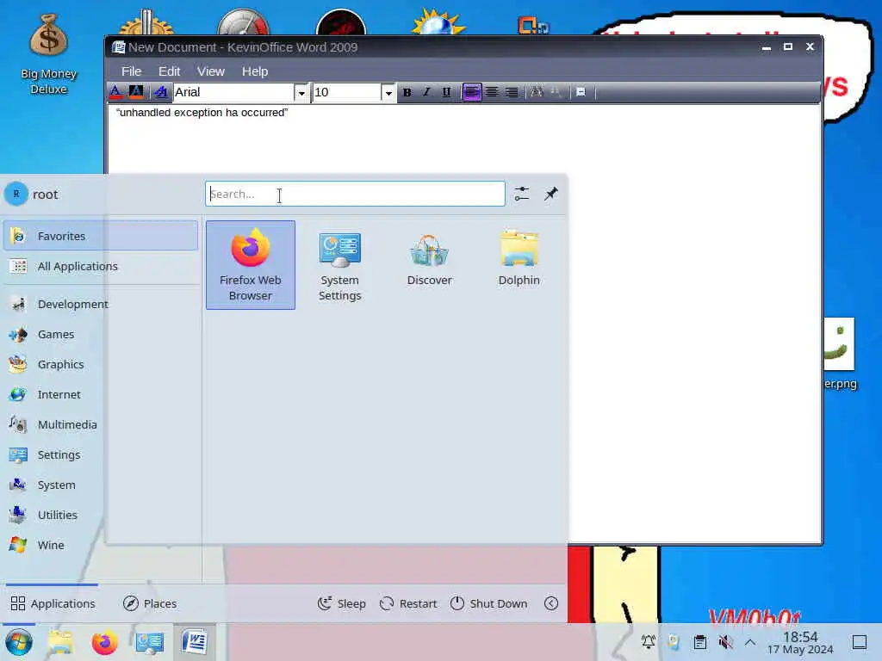Select All Applications category
Viewport: 882px width, 661px height.
pos(101,267)
